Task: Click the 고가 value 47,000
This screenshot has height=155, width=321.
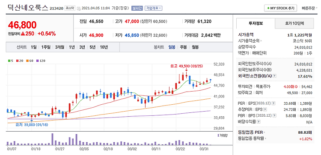Action: coord(132,21)
